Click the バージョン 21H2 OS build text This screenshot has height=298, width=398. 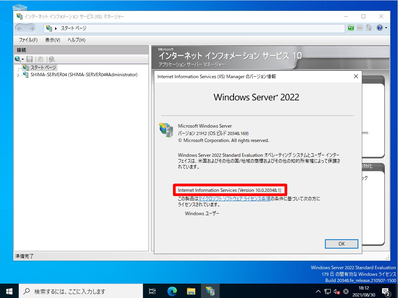pyautogui.click(x=213, y=133)
